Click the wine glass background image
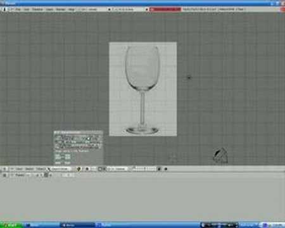Viewport: 285px width, 228px height. click(x=143, y=89)
